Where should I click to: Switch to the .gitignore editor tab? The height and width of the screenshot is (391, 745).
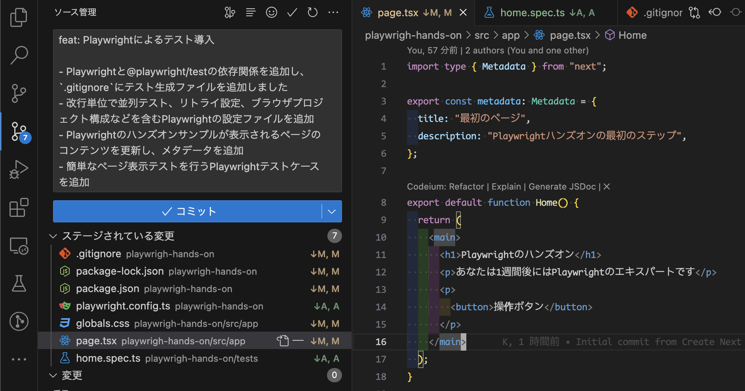tap(663, 12)
